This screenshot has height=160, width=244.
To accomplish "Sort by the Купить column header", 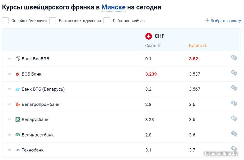I will tap(195, 45).
